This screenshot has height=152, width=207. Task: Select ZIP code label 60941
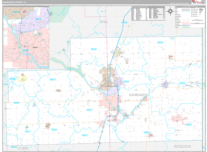point(54,130)
